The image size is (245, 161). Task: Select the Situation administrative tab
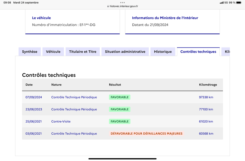[125, 52]
